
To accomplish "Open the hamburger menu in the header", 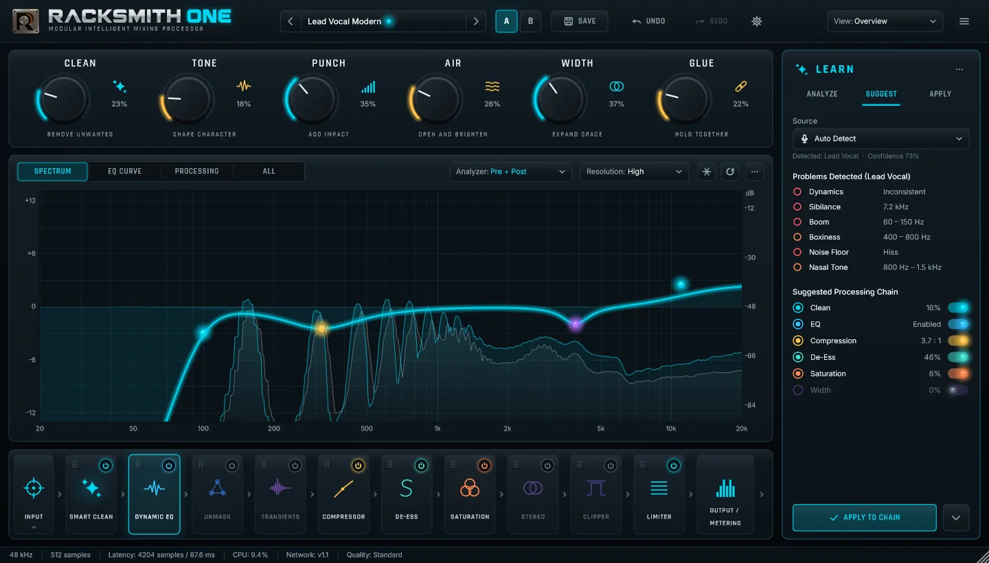I will [x=964, y=21].
